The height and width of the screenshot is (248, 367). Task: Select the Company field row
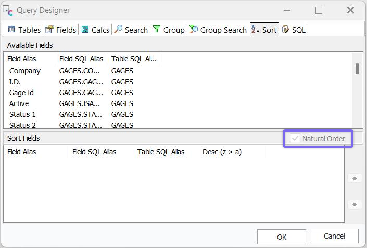click(25, 71)
